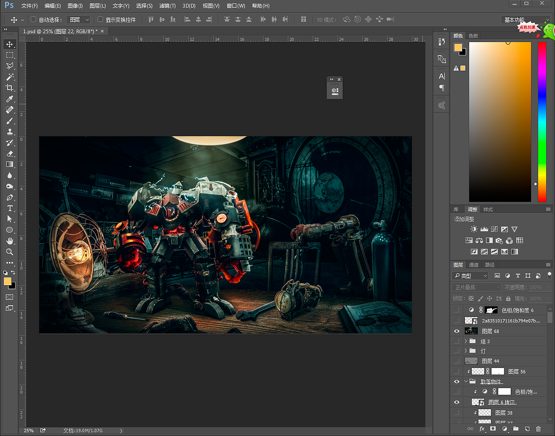The width and height of the screenshot is (555, 436).
Task: Enable the 自动选择 checkbox
Action: click(33, 20)
